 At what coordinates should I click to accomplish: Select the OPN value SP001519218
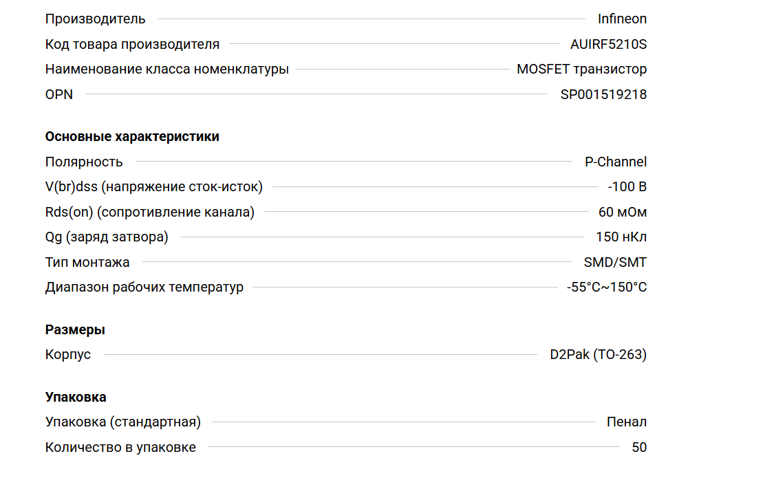point(603,95)
